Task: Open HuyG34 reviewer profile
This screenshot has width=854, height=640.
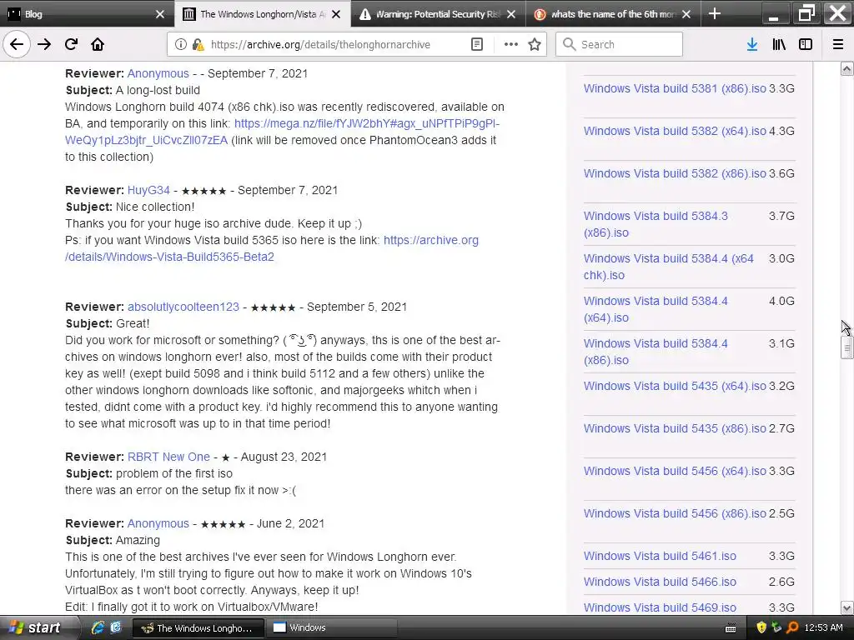Action: coord(148,190)
